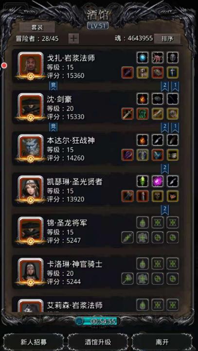Click the 酒馆升级 tavern upgrade button
This screenshot has height=351, width=198.
(98, 342)
